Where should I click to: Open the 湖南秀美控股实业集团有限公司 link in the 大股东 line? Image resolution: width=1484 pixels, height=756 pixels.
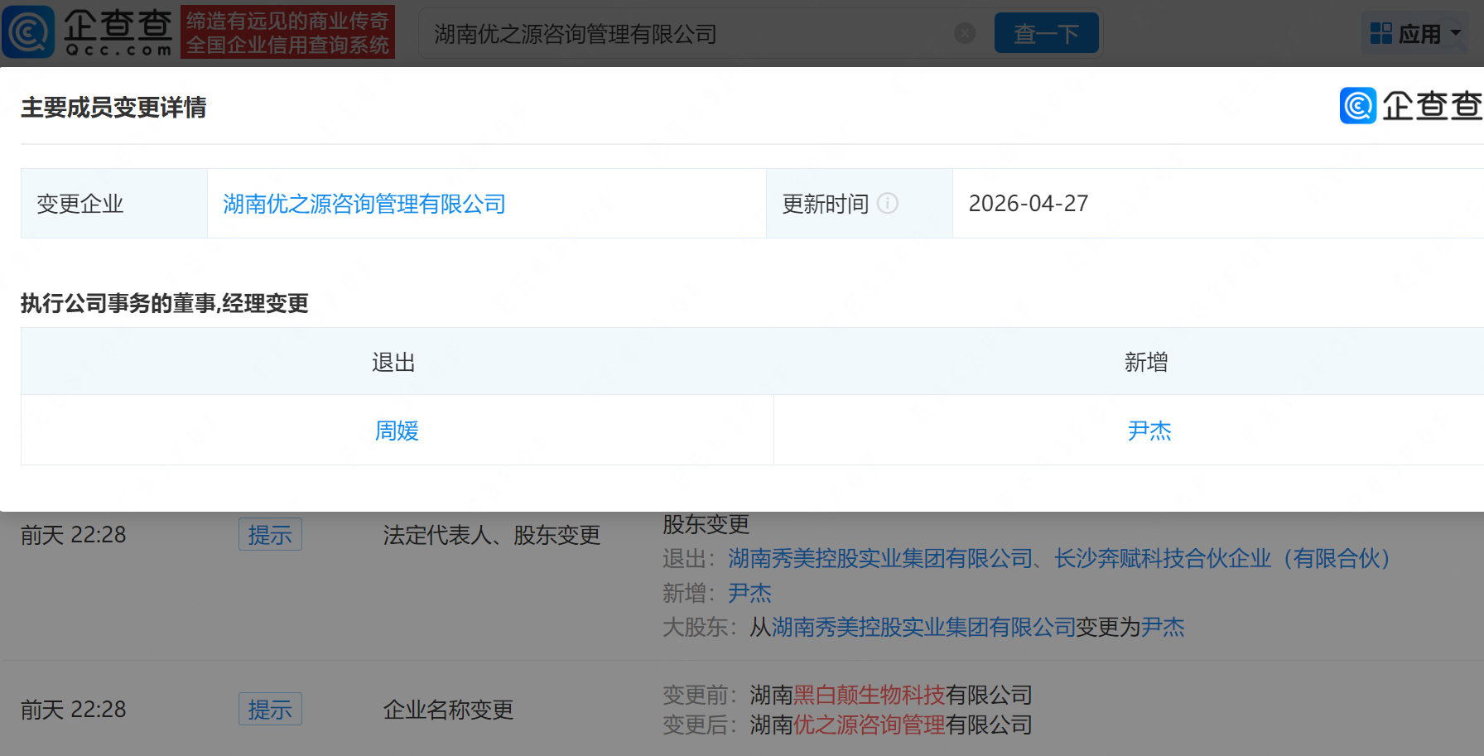923,628
